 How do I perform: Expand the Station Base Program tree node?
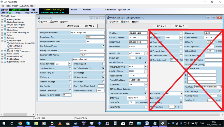click(2, 22)
